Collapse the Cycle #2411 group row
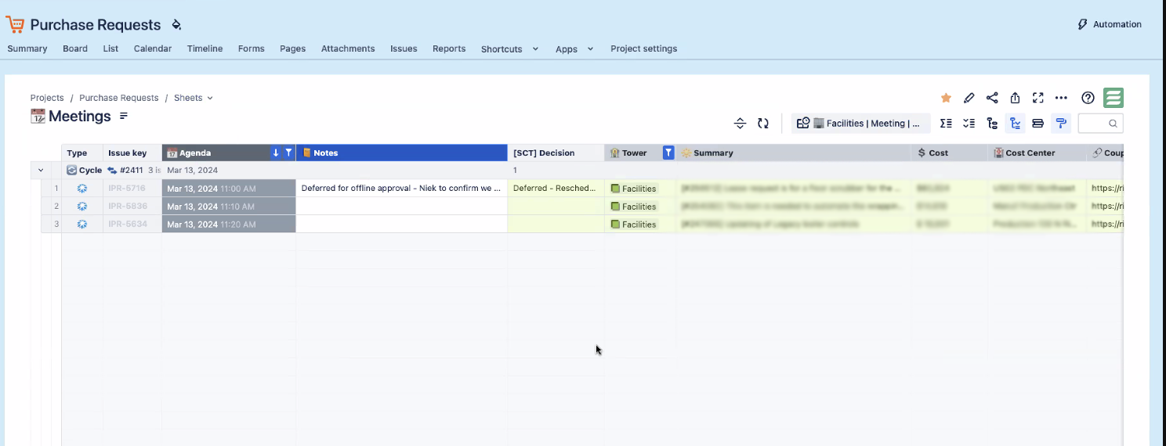Screen dimensions: 1166x446 pyautogui.click(x=41, y=170)
